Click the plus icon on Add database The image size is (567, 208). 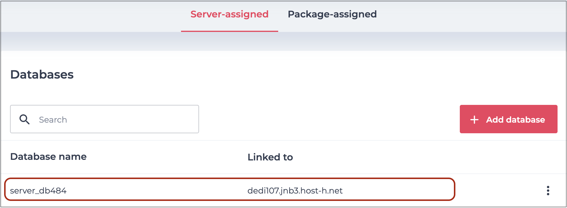474,119
